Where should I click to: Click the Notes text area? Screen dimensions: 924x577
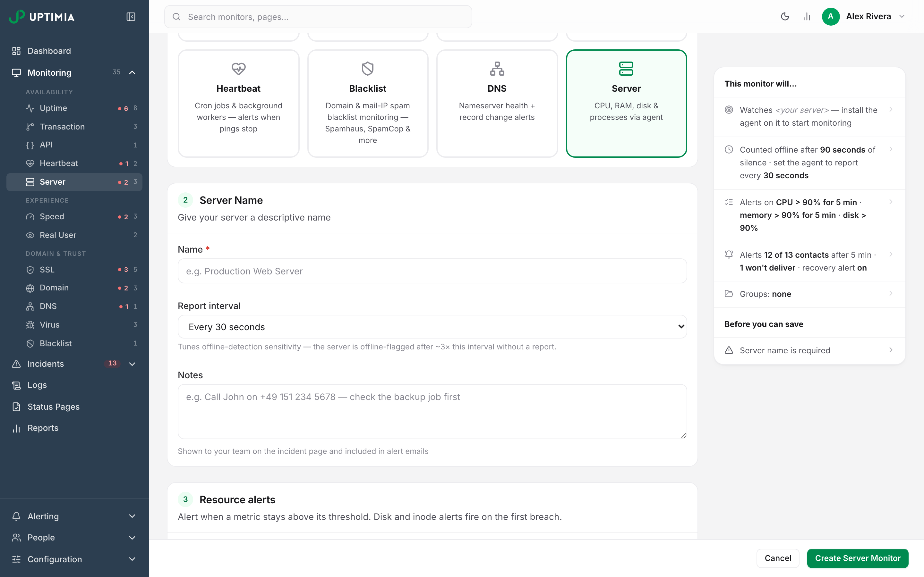tap(432, 411)
